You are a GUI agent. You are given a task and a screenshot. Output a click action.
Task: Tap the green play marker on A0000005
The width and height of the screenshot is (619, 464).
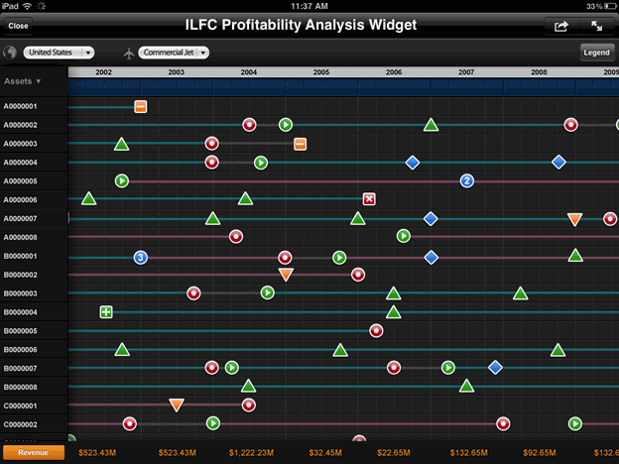[122, 181]
